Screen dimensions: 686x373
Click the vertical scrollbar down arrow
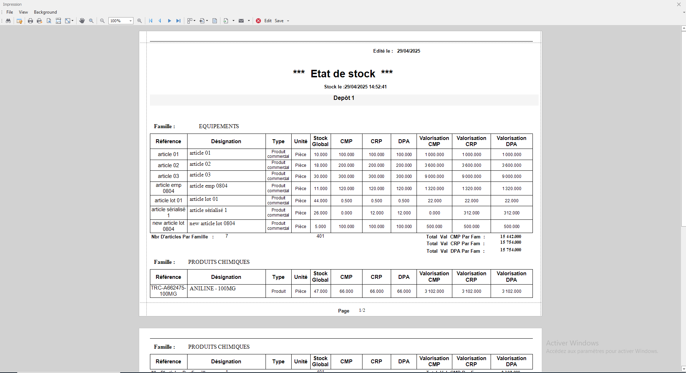click(683, 369)
